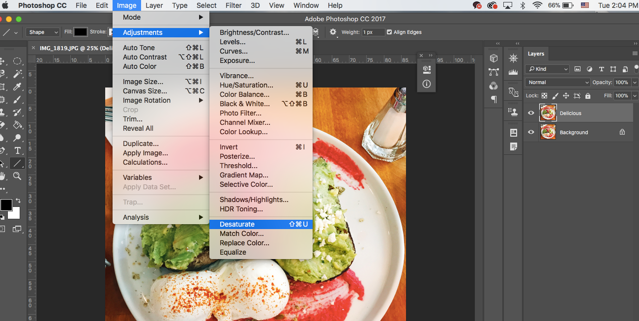
Task: Open the Opacity slider dropdown arrow
Action: 635,83
